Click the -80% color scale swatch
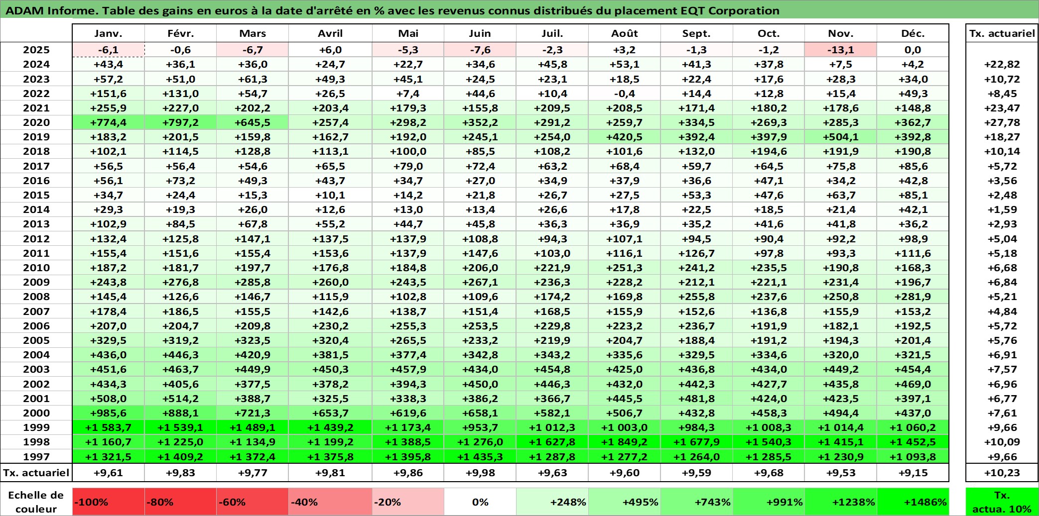The height and width of the screenshot is (516, 1039). click(x=180, y=502)
